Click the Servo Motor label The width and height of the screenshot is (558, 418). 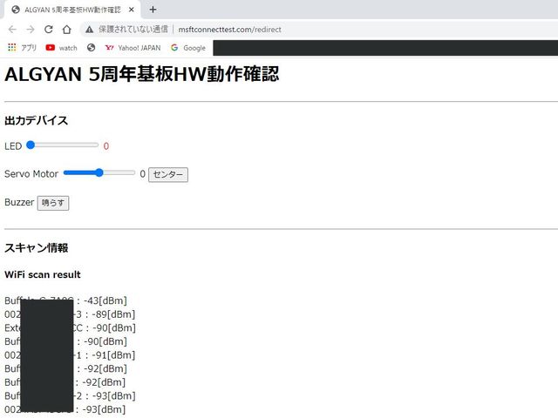(31, 174)
